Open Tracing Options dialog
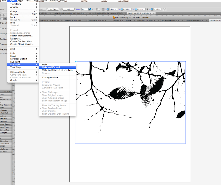This screenshot has height=185, width=221. pos(51,77)
